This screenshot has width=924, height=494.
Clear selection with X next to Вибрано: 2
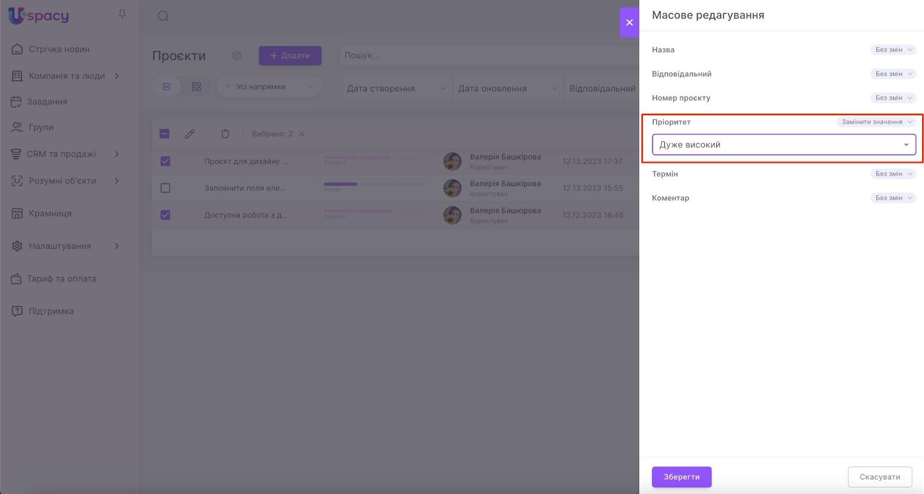click(x=301, y=134)
